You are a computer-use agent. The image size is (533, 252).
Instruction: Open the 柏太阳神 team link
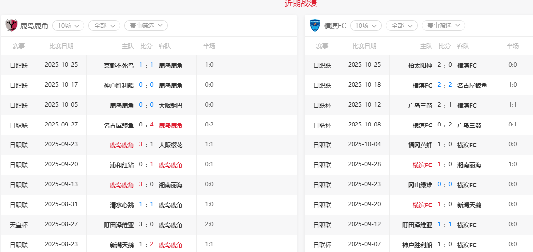click(x=420, y=65)
